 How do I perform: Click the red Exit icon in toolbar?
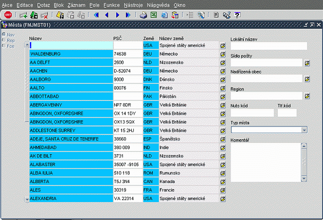8,15
